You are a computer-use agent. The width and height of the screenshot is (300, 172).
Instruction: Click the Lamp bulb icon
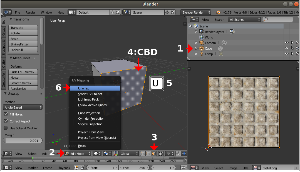(x=202, y=54)
